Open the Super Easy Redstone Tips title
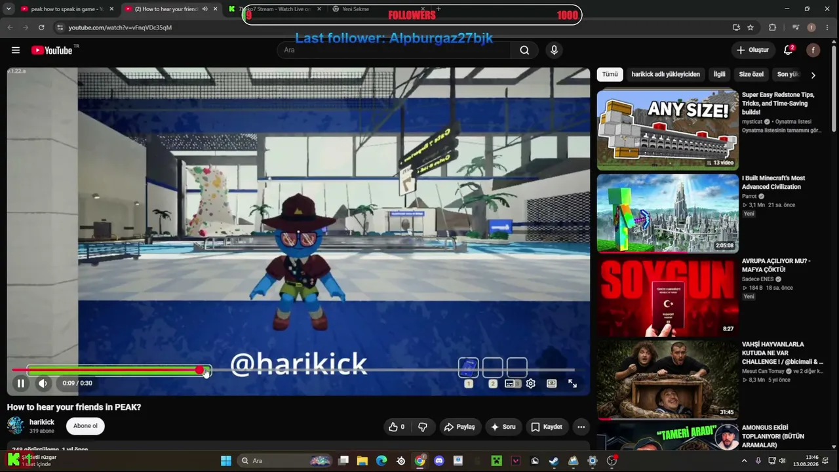The width and height of the screenshot is (839, 472). coord(778,104)
